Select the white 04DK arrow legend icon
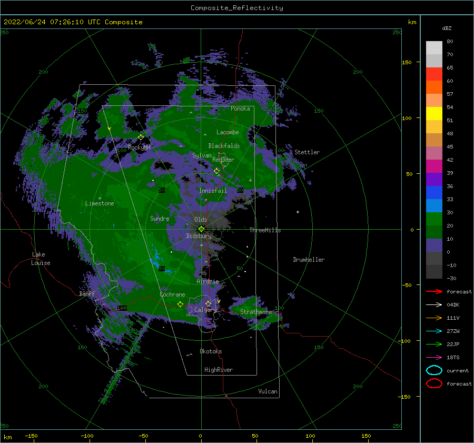 coord(434,304)
